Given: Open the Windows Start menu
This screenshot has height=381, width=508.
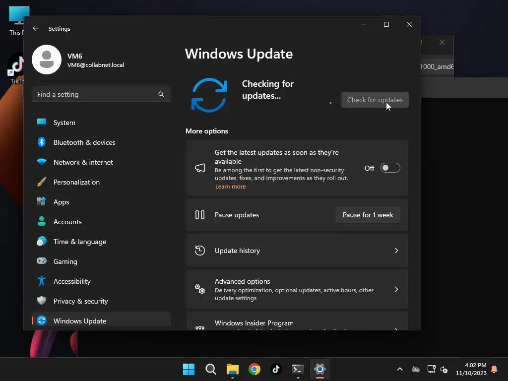Looking at the screenshot, I should 189,369.
